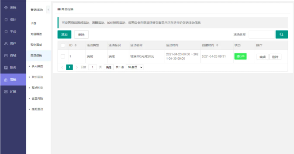Click the green 添加 add button

(x=64, y=34)
